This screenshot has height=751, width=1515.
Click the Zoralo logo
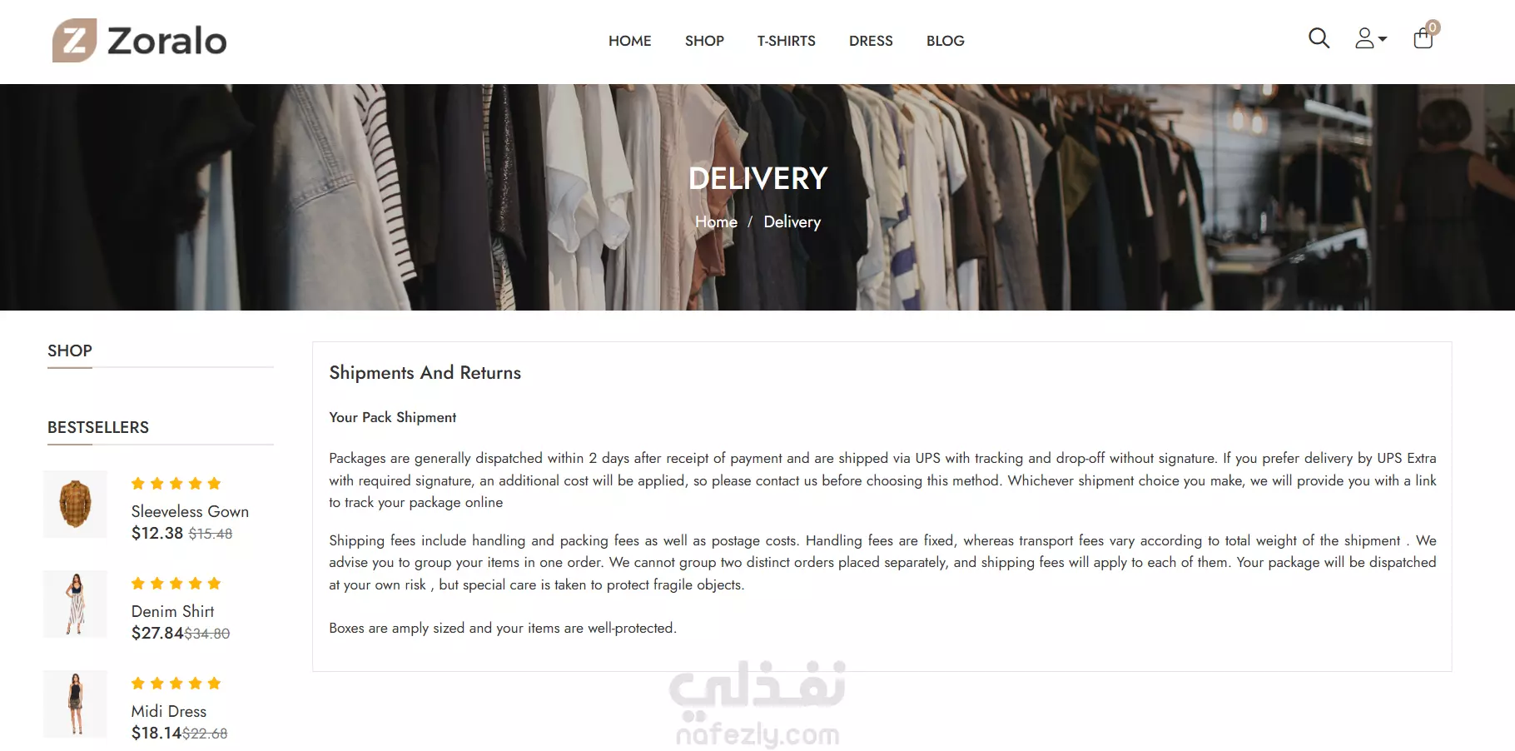coord(140,41)
